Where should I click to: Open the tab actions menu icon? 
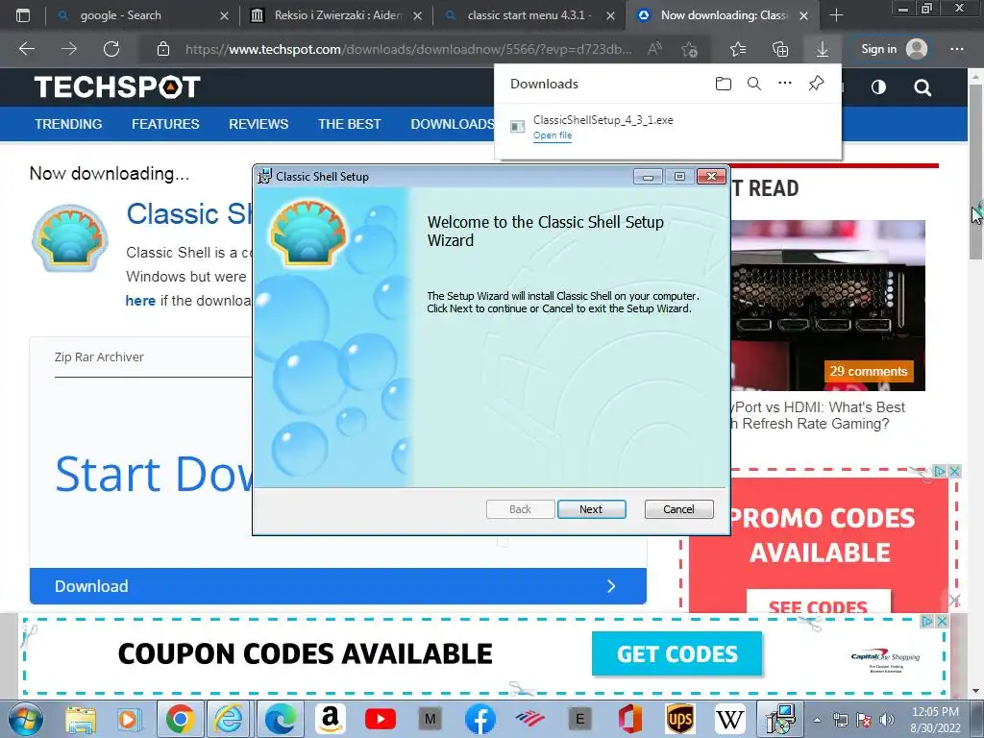23,15
